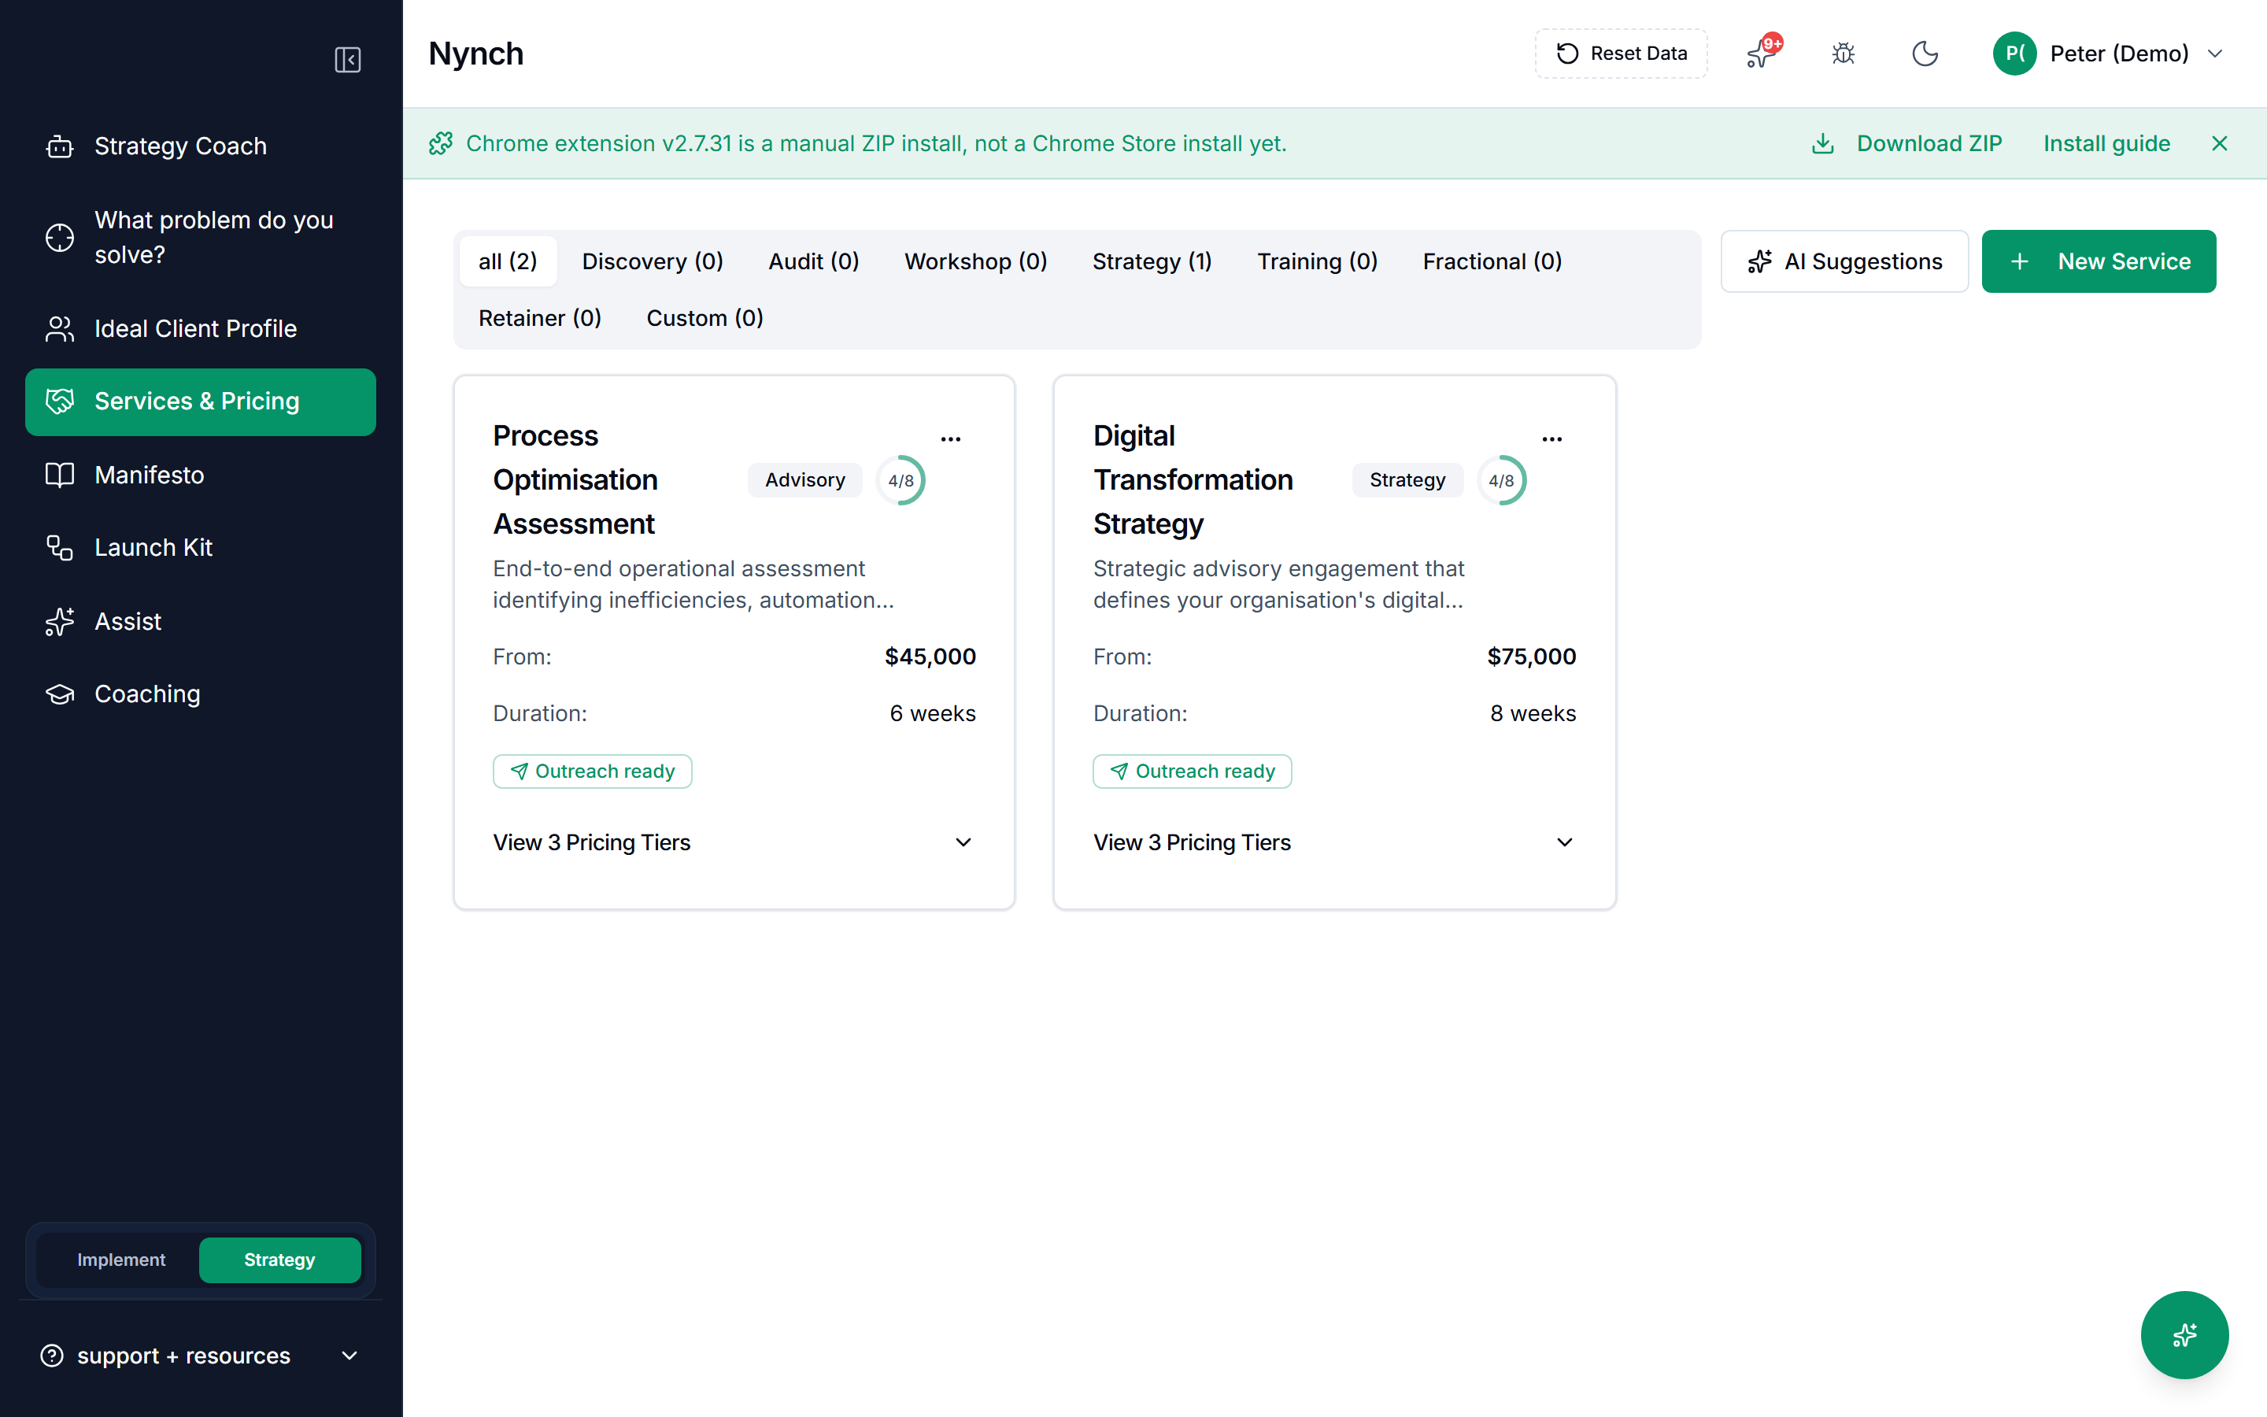Click the Manifesto book icon
This screenshot has width=2267, height=1417.
pyautogui.click(x=60, y=475)
